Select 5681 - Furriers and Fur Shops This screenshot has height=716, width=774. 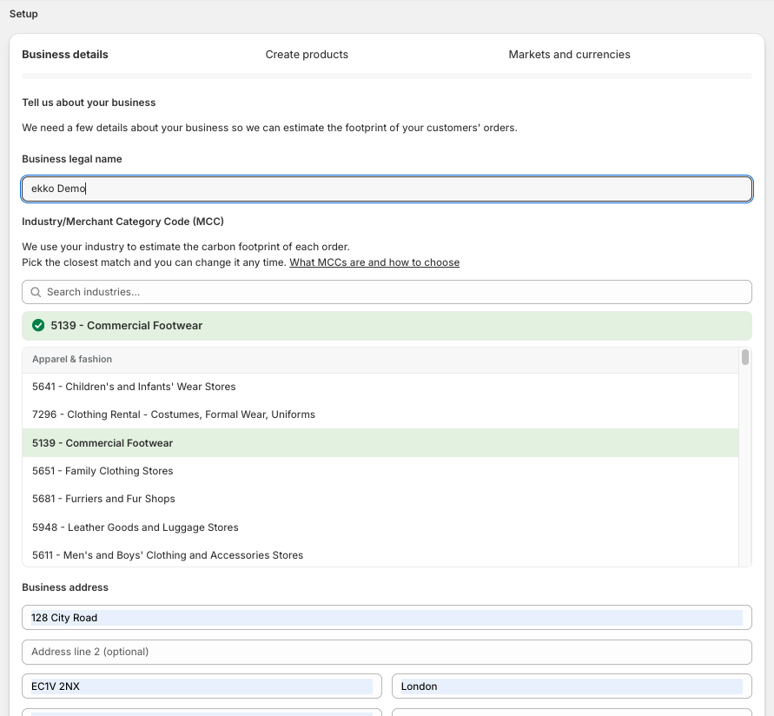point(380,499)
